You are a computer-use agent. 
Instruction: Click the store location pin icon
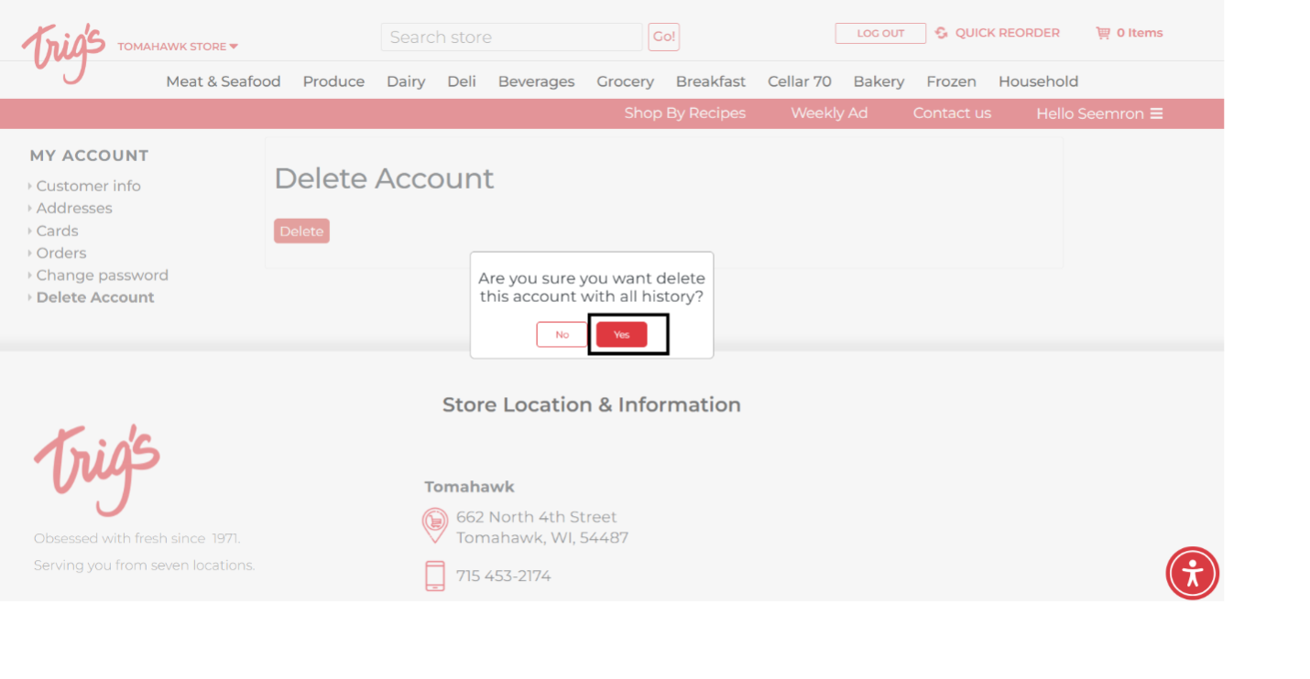435,526
